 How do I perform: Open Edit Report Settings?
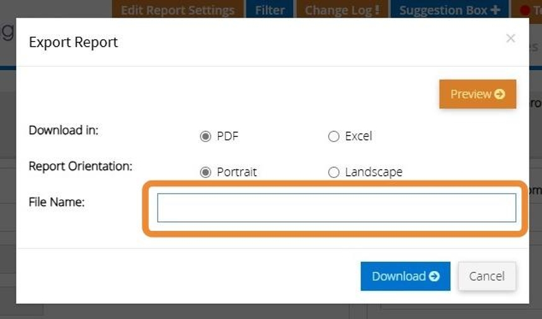tap(178, 10)
